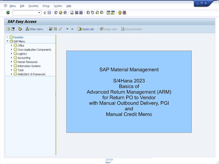Viewport: 219px width, 164px height.
Task: Click the Change Favorites pencil icon
Action: pyautogui.click(x=60, y=29)
